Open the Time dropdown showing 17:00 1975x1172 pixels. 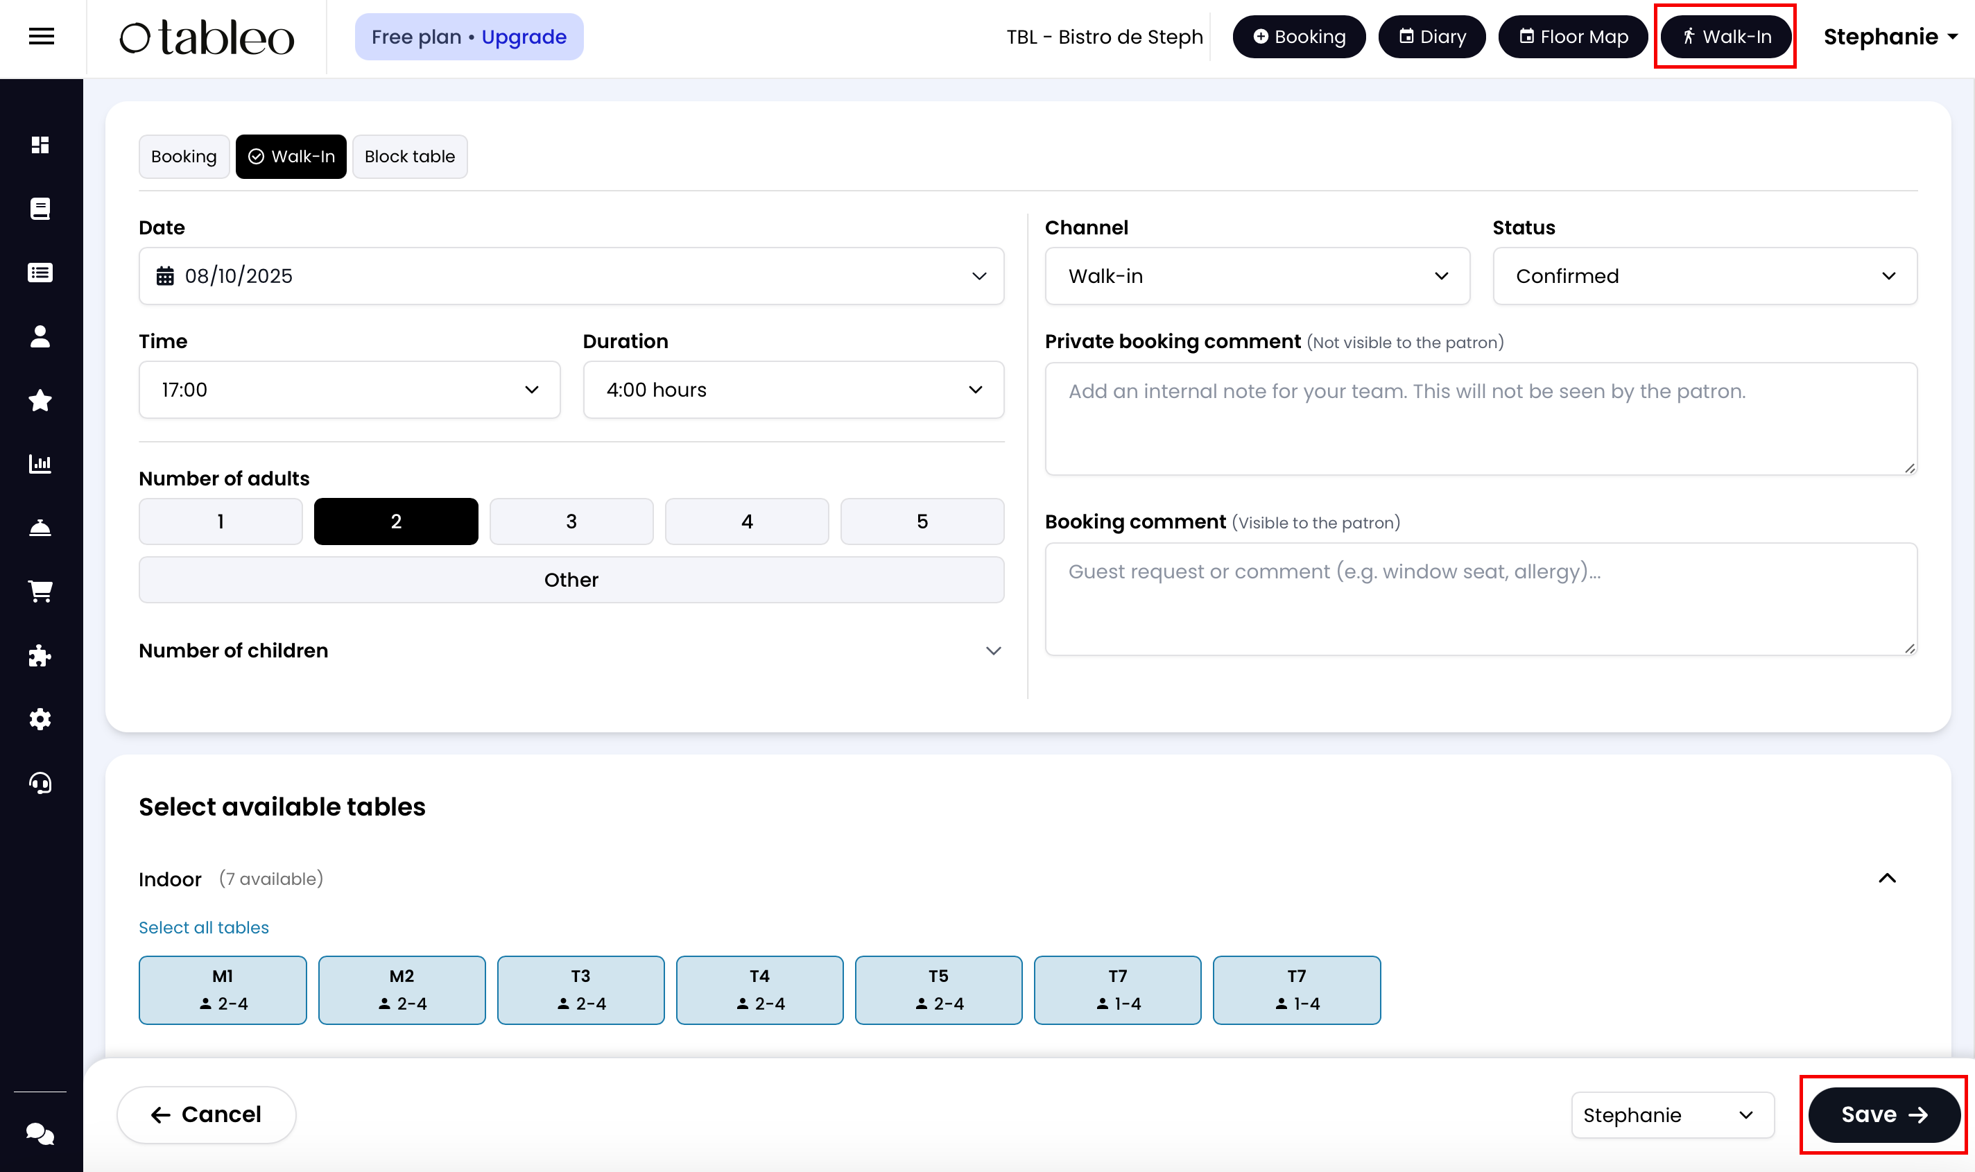349,389
